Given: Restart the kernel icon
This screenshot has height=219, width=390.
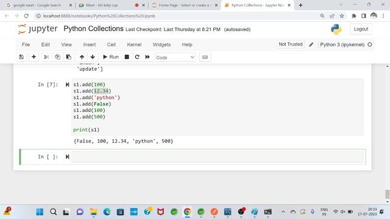Looking at the screenshot, I should 137,57.
